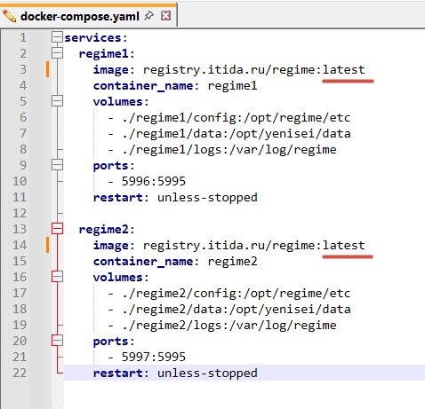Click the pencil icon on docker-compose.yaml tab
The image size is (425, 409).
(10, 16)
